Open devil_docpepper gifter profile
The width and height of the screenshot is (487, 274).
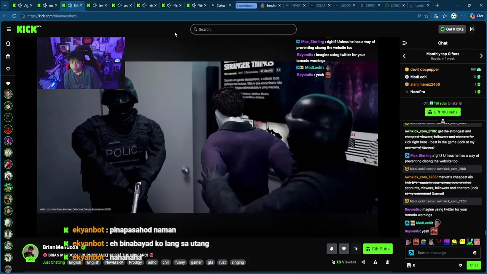pyautogui.click(x=425, y=70)
